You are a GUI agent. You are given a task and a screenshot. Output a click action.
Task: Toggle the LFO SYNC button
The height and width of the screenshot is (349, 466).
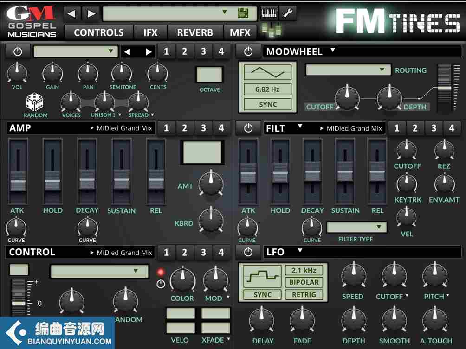click(262, 295)
